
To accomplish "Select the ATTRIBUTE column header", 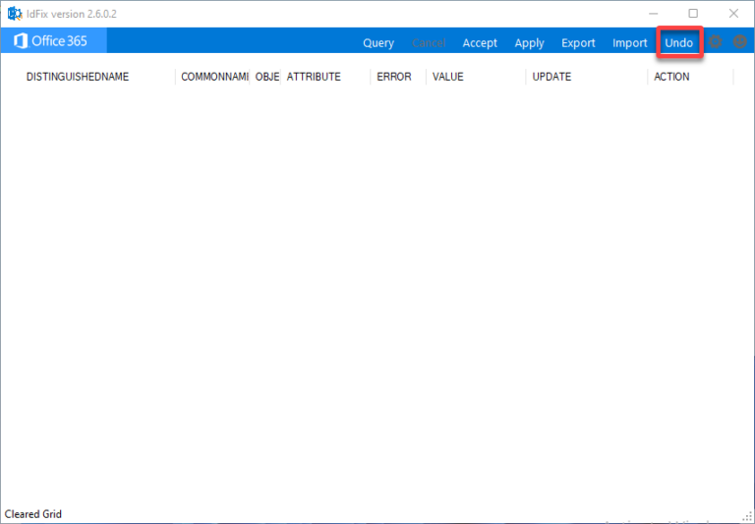I will coord(314,77).
